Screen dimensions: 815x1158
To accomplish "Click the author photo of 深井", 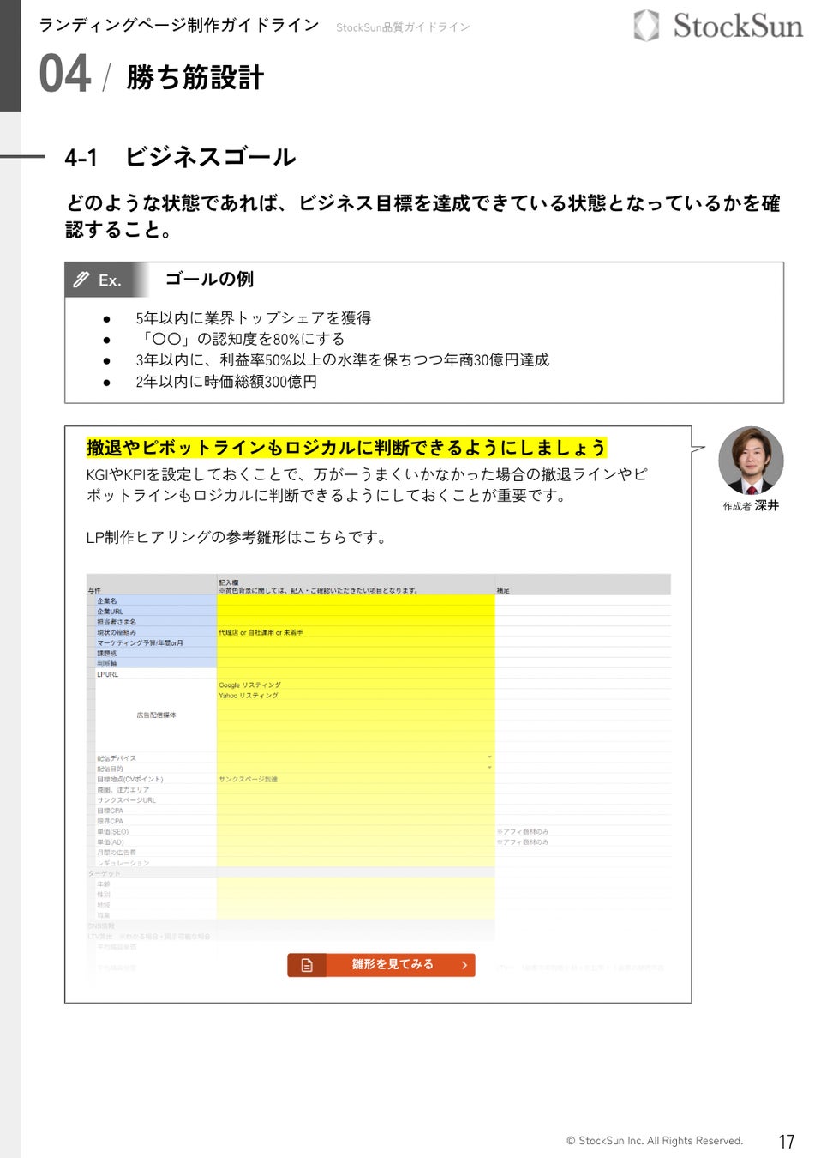I will [751, 461].
